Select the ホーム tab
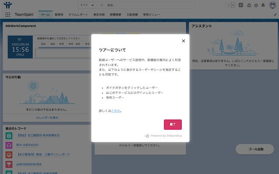The height and width of the screenshot is (174, 279). click(x=45, y=14)
